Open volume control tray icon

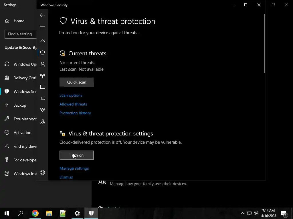[256, 213]
